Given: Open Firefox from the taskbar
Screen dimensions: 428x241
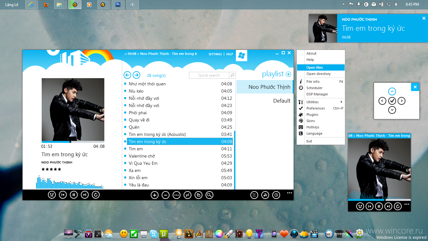Looking at the screenshot, I should pyautogui.click(x=46, y=5).
